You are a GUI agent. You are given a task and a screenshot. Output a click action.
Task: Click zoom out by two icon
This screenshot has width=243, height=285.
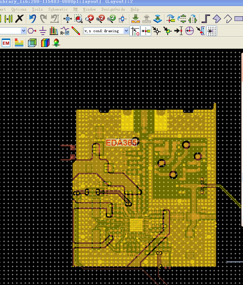point(112,19)
